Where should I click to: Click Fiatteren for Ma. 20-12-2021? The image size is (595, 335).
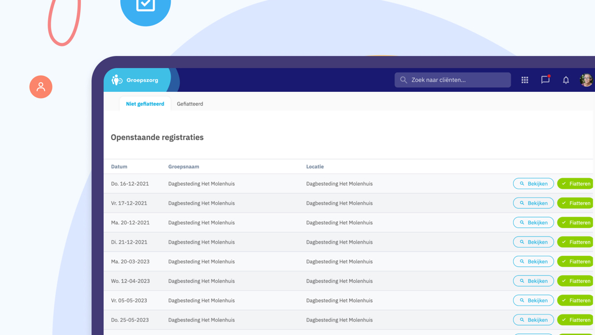point(575,223)
